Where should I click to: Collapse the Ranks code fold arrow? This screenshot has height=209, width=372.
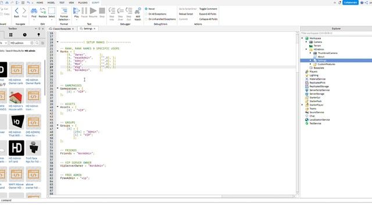point(58,51)
